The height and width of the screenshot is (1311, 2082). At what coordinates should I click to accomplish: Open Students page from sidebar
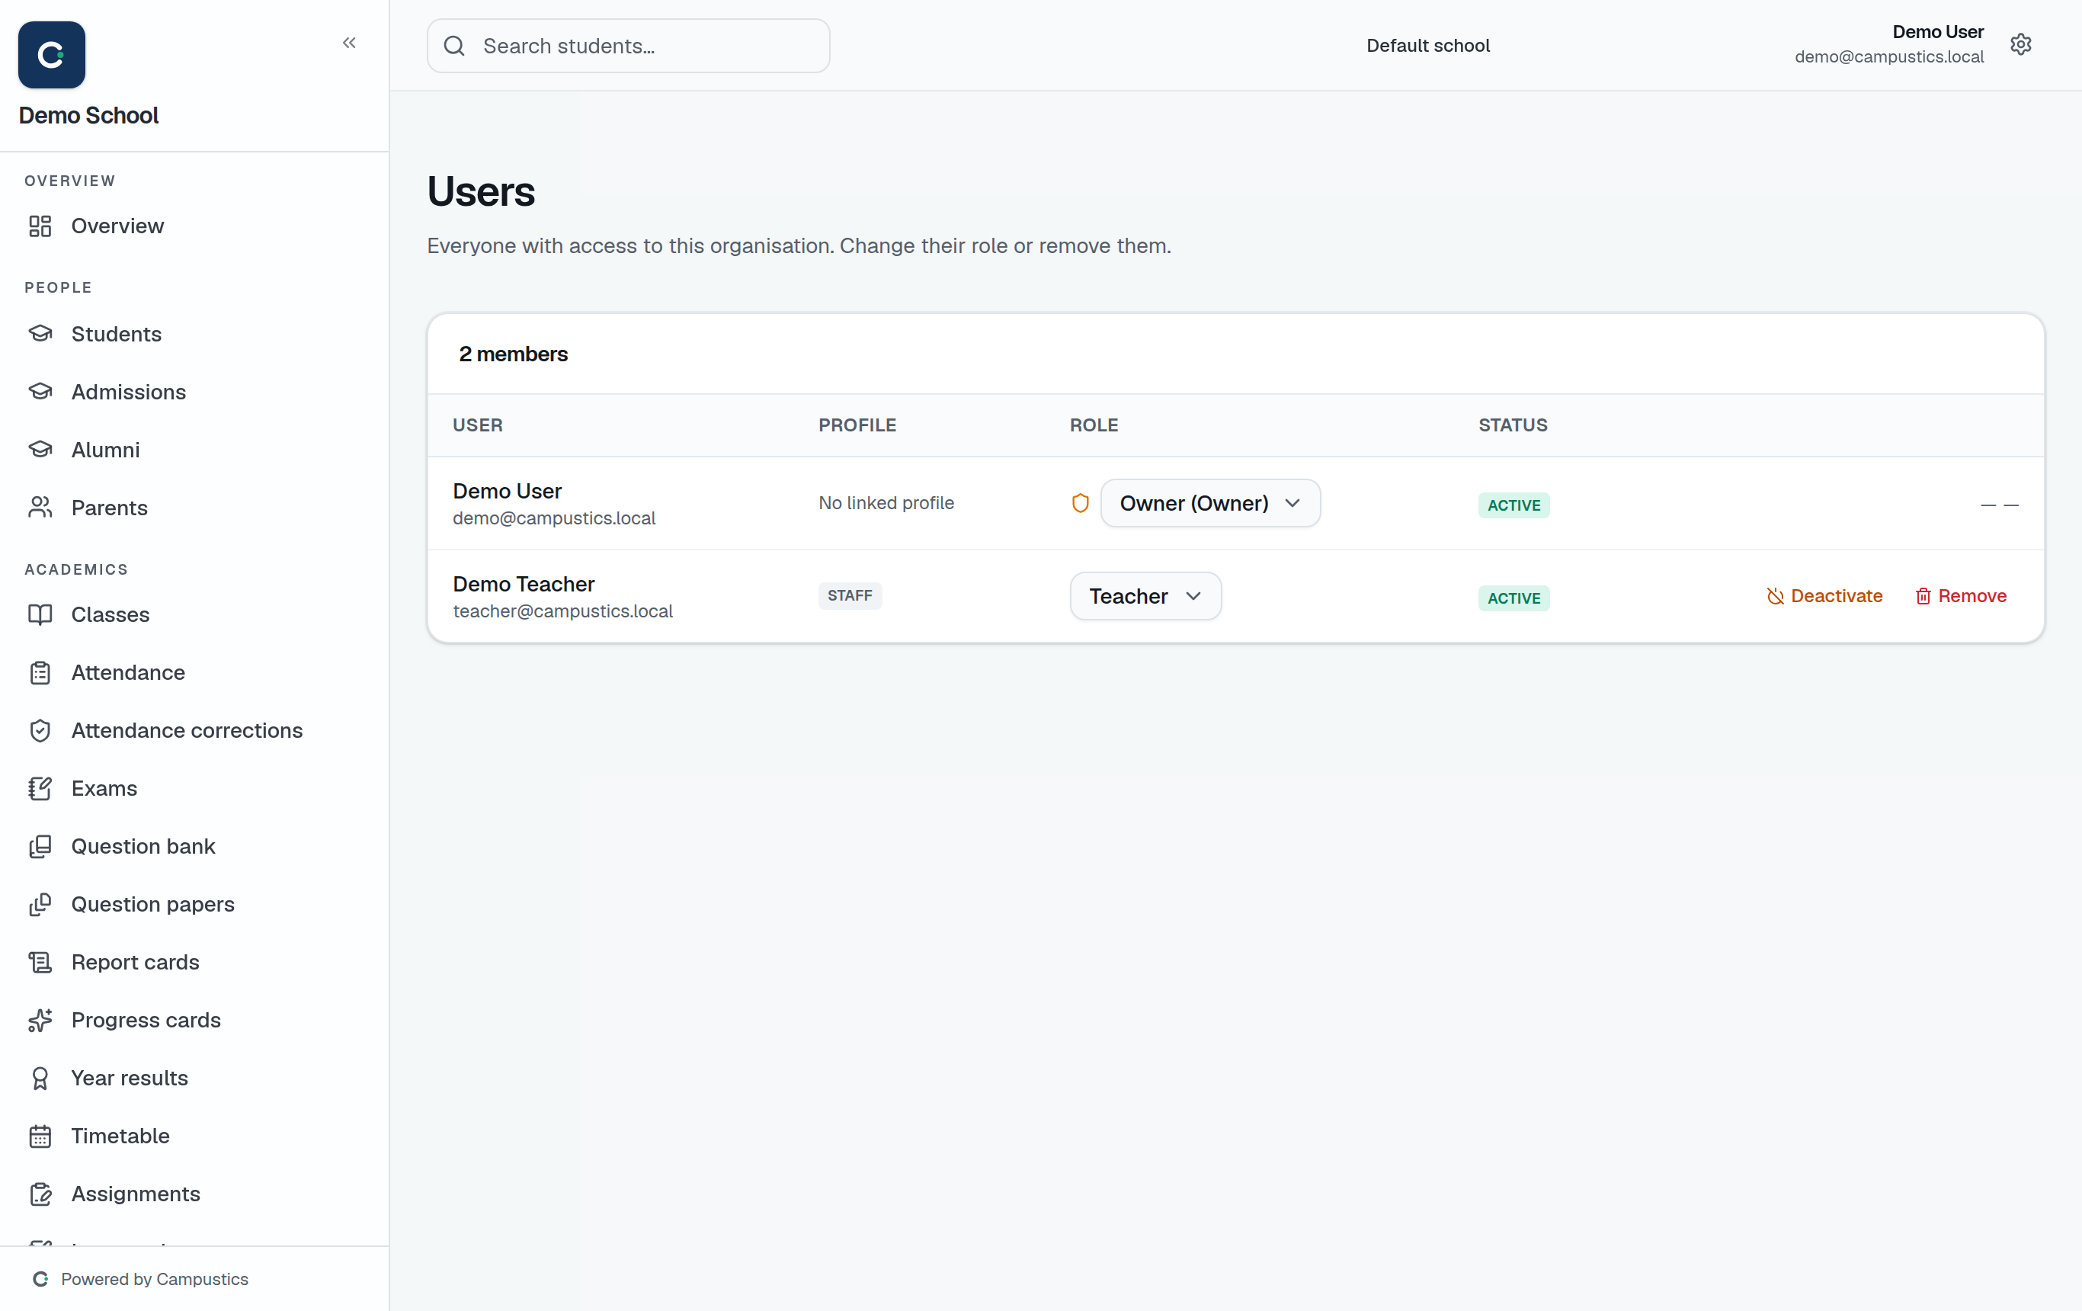(117, 334)
